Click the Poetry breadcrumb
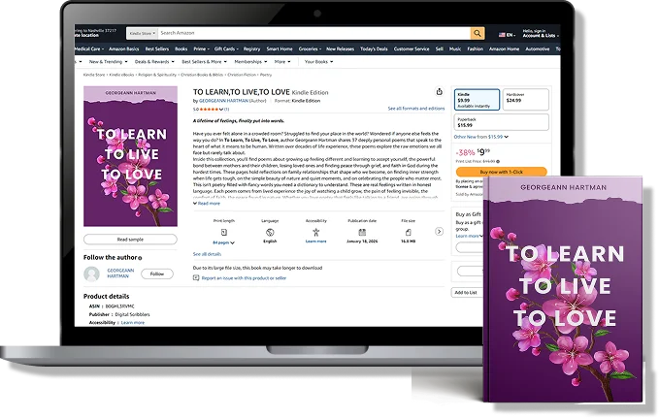Screen dimensions: 659x418 tap(266, 75)
